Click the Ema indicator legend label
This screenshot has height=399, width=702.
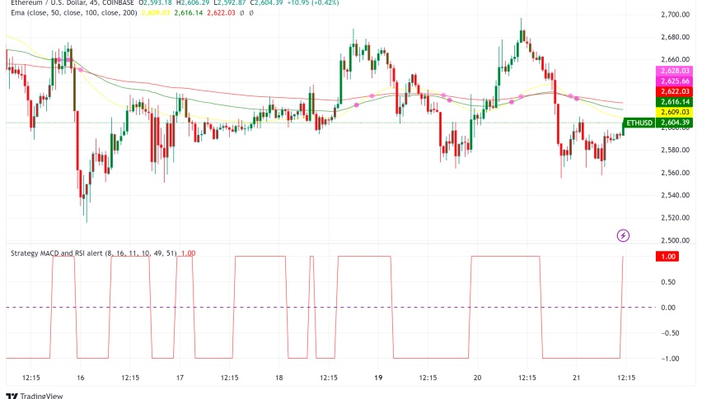point(74,13)
